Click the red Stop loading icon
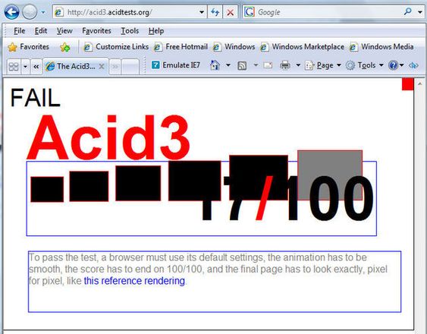This screenshot has width=427, height=334. [x=231, y=12]
